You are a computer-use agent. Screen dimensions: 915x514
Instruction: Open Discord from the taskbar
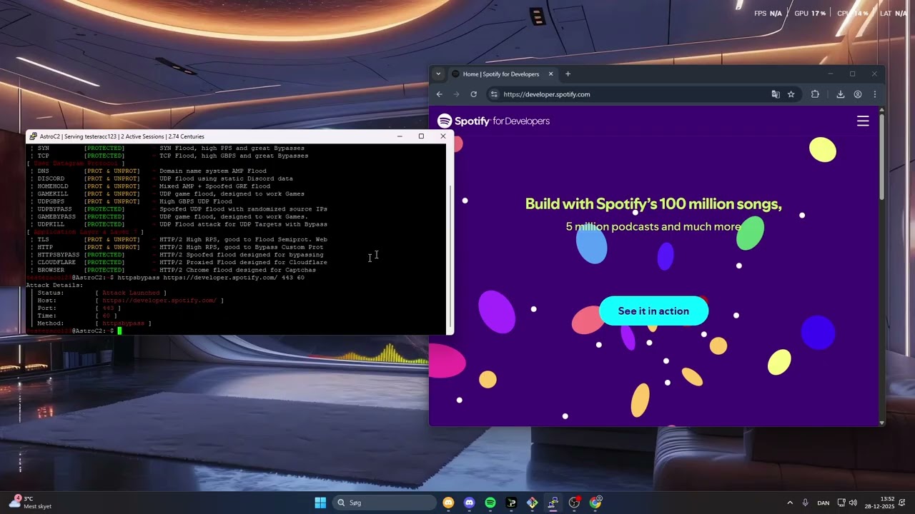[469, 503]
